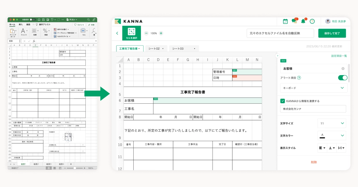Switch to normal grid view in Excel status bar
Image resolution: width=358 pixels, height=187 pixels.
point(49,168)
